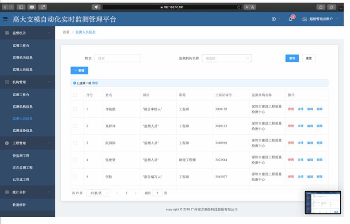Tick the checkbox for row 高祥祥
The image size is (350, 224).
pyautogui.click(x=75, y=126)
